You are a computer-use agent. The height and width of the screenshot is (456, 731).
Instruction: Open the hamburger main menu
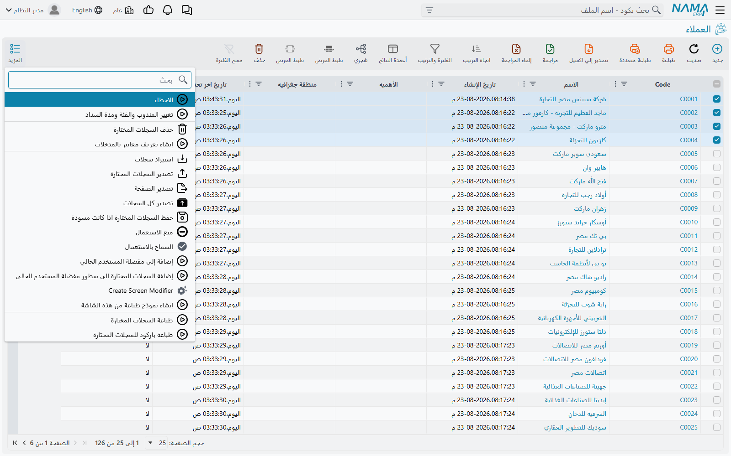(720, 10)
